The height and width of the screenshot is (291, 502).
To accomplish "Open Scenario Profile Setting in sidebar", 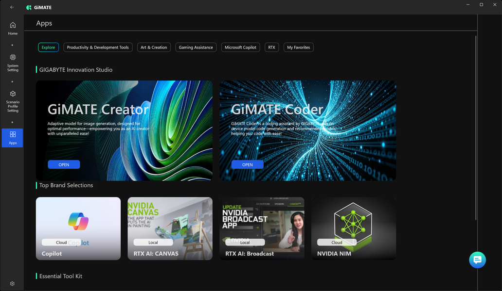I will (13, 101).
